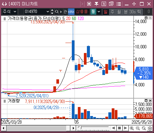
Task: Click the gray square beside 가격이동평균
Action: [x=5, y=19]
